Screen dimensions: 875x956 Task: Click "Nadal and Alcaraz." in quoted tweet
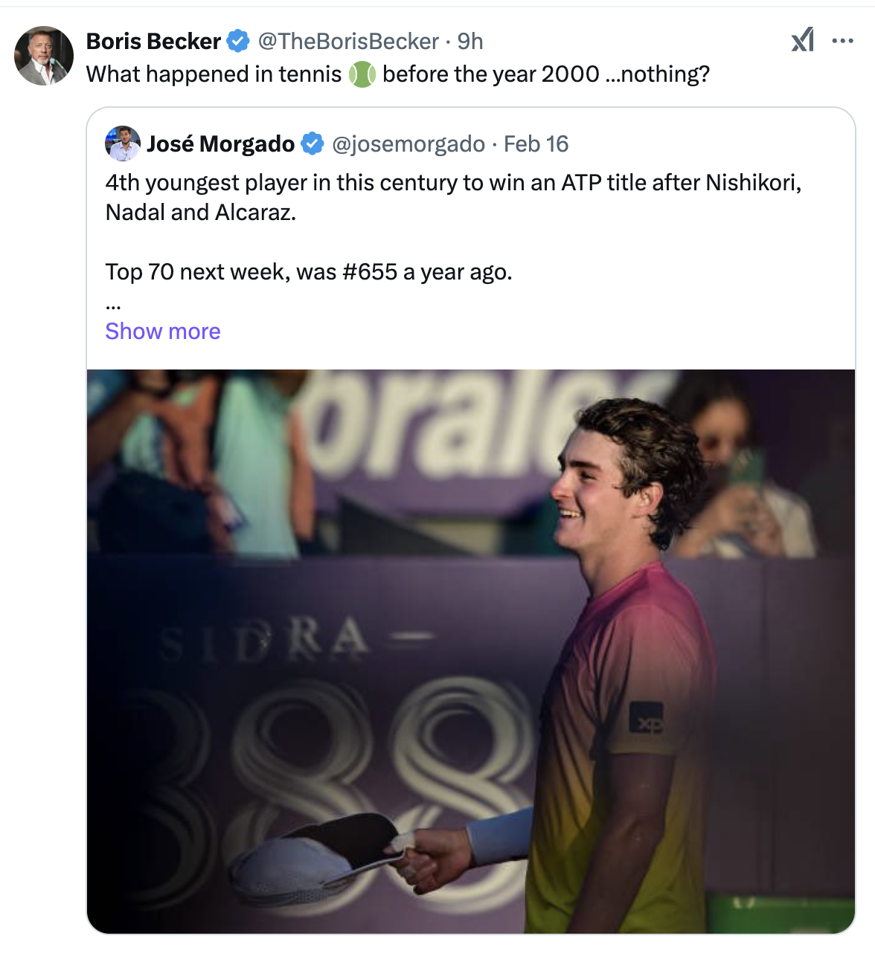click(x=201, y=213)
